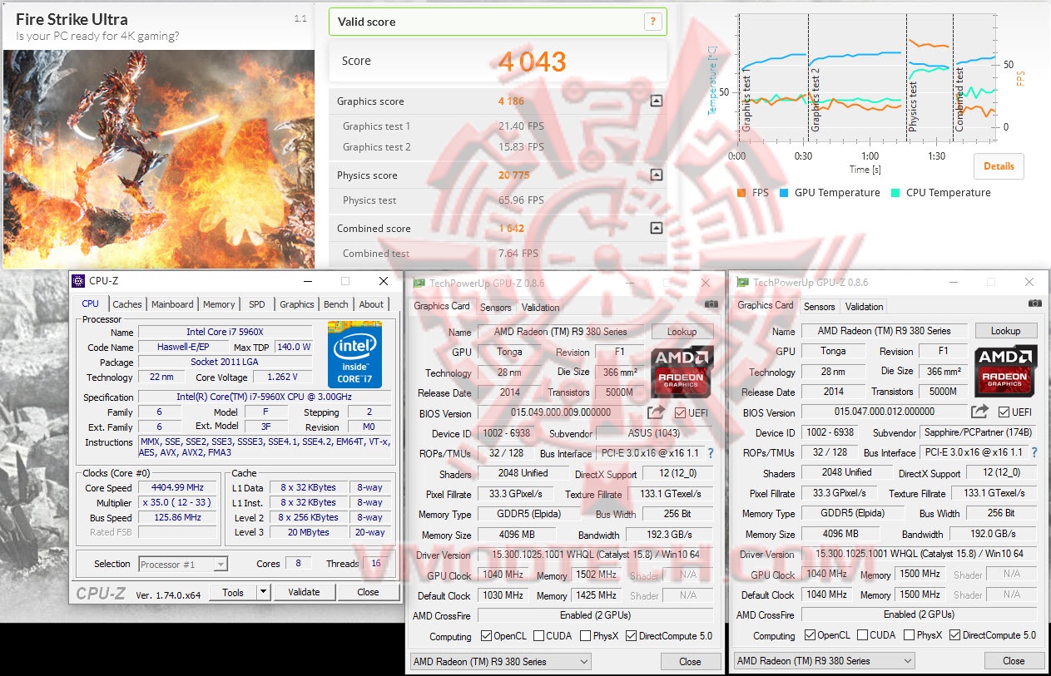The width and height of the screenshot is (1051, 676).
Task: Click the AMD Radeon logo in Sapphire GPU-Z window
Action: point(1006,371)
